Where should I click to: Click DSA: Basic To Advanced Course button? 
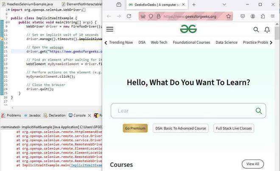181,128
